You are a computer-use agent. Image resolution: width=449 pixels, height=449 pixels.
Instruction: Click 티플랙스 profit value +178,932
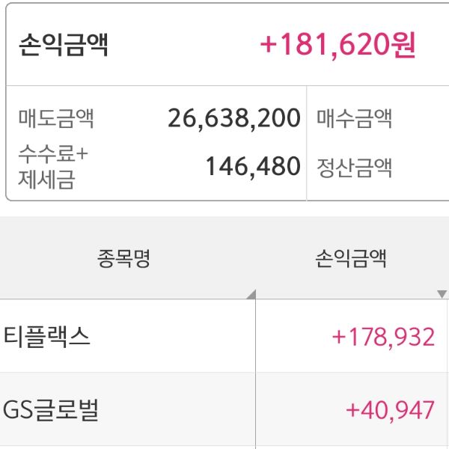(383, 337)
